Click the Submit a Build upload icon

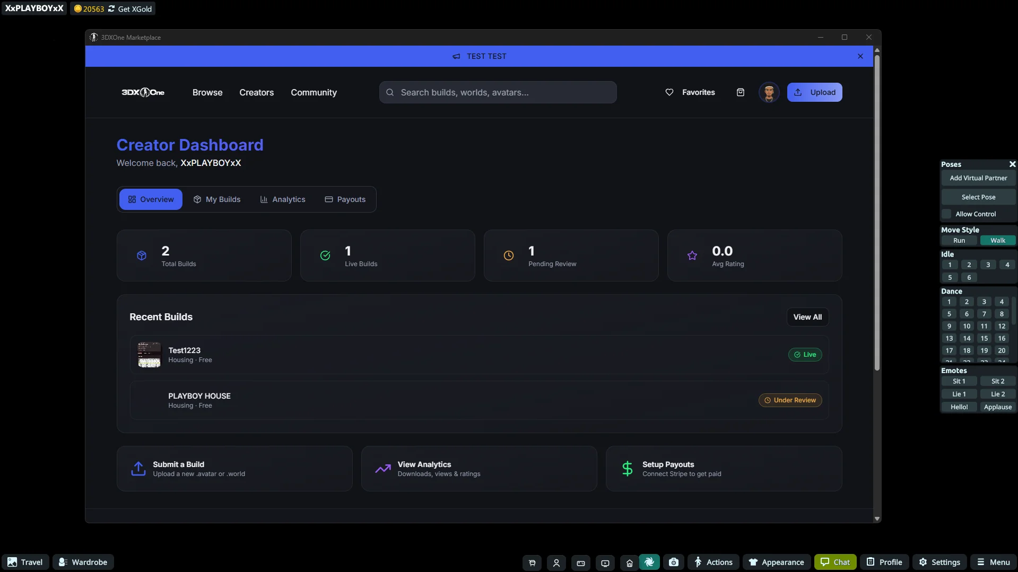[x=138, y=469]
